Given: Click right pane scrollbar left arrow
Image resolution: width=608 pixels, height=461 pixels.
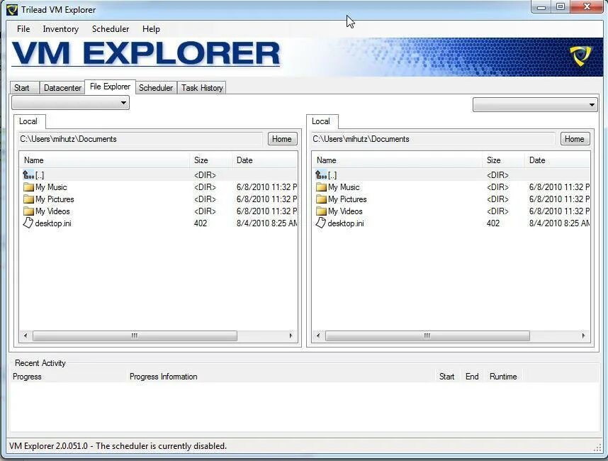Looking at the screenshot, I should [318, 335].
